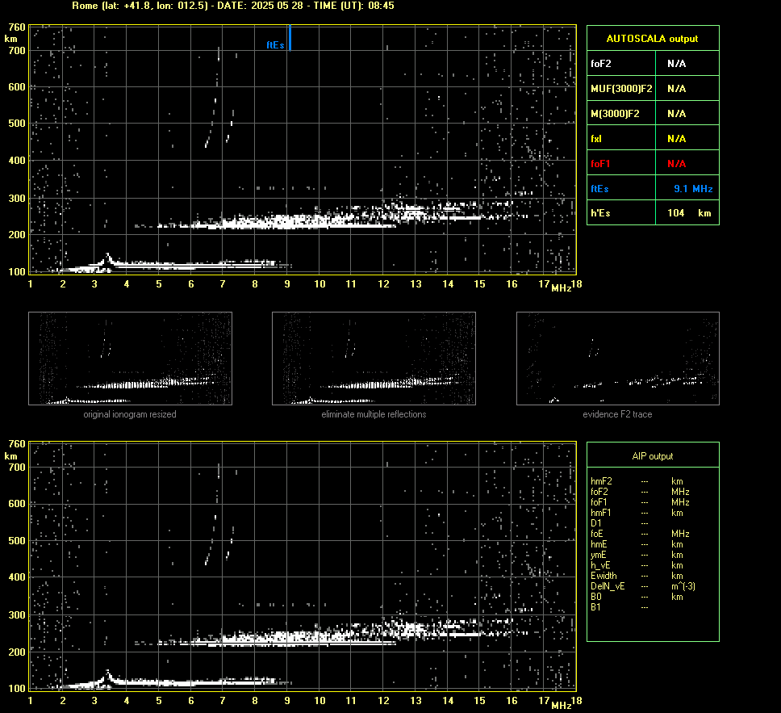Click the red foF1 label

point(600,164)
